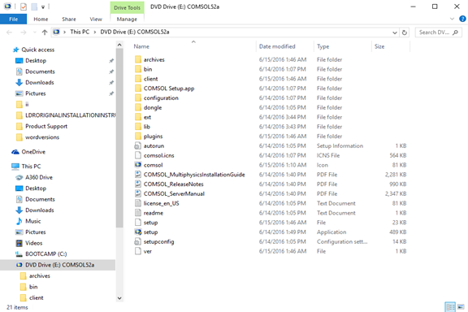468x312 pixels.
Task: Select COMSOL_MultiphysicsInstallationGuide file name
Action: [x=194, y=175]
